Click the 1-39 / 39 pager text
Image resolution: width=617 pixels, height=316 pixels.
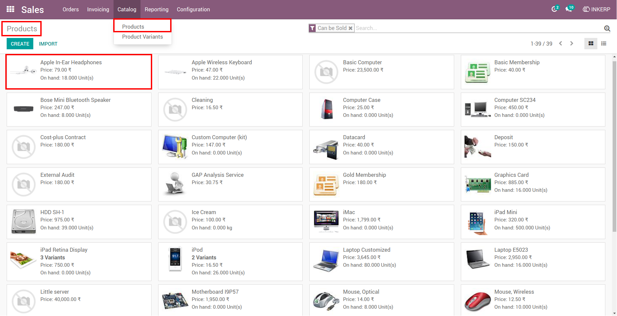[541, 44]
